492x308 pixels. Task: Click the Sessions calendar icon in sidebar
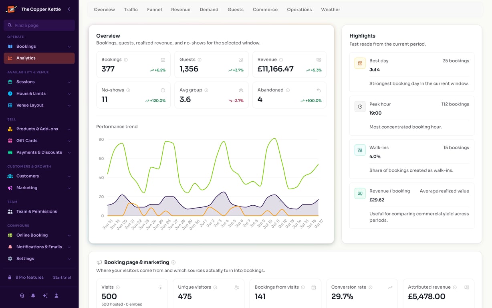(x=10, y=82)
